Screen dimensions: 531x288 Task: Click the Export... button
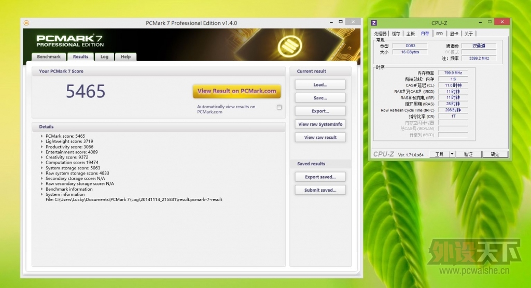320,111
